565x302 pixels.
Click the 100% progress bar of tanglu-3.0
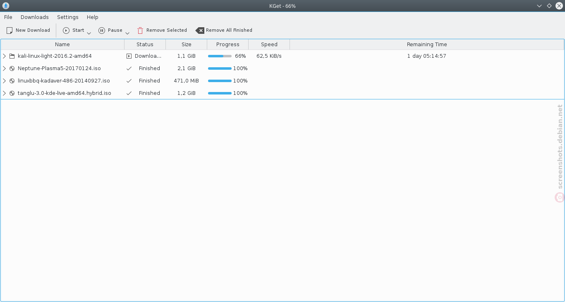[x=220, y=93]
